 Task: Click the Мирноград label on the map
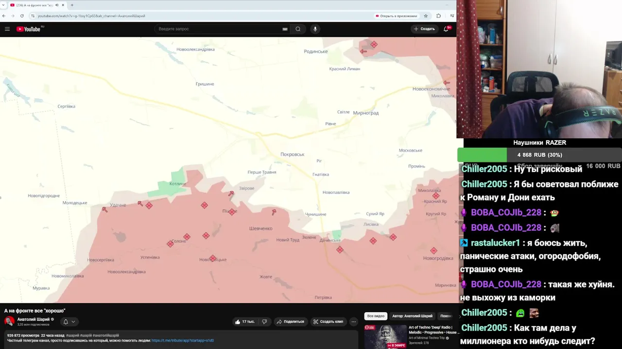pos(365,113)
